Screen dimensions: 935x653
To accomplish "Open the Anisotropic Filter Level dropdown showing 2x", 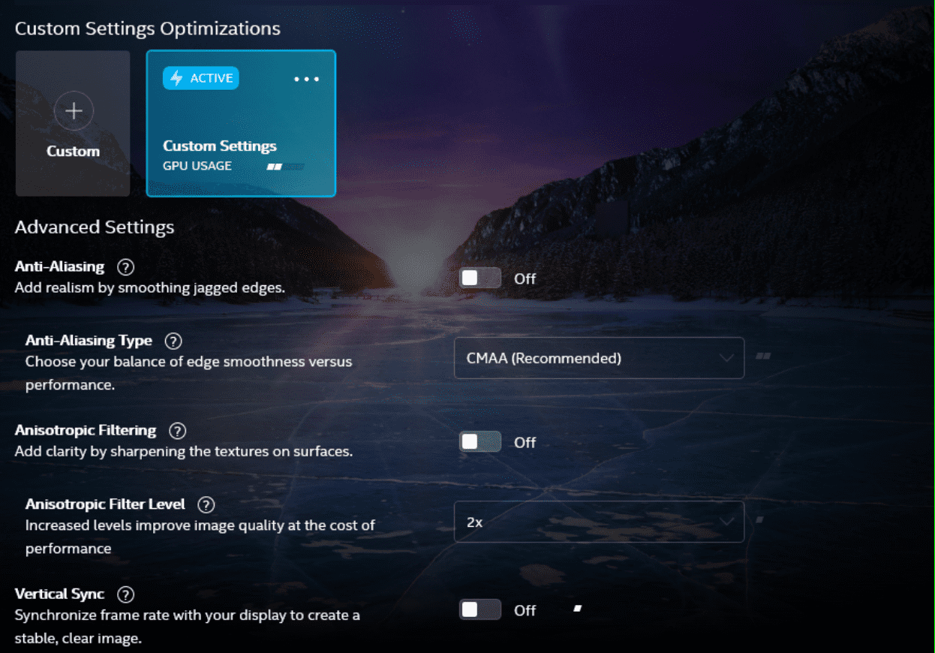I will click(x=599, y=522).
